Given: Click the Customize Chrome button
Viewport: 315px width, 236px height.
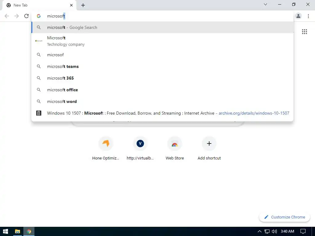Looking at the screenshot, I should click(285, 217).
